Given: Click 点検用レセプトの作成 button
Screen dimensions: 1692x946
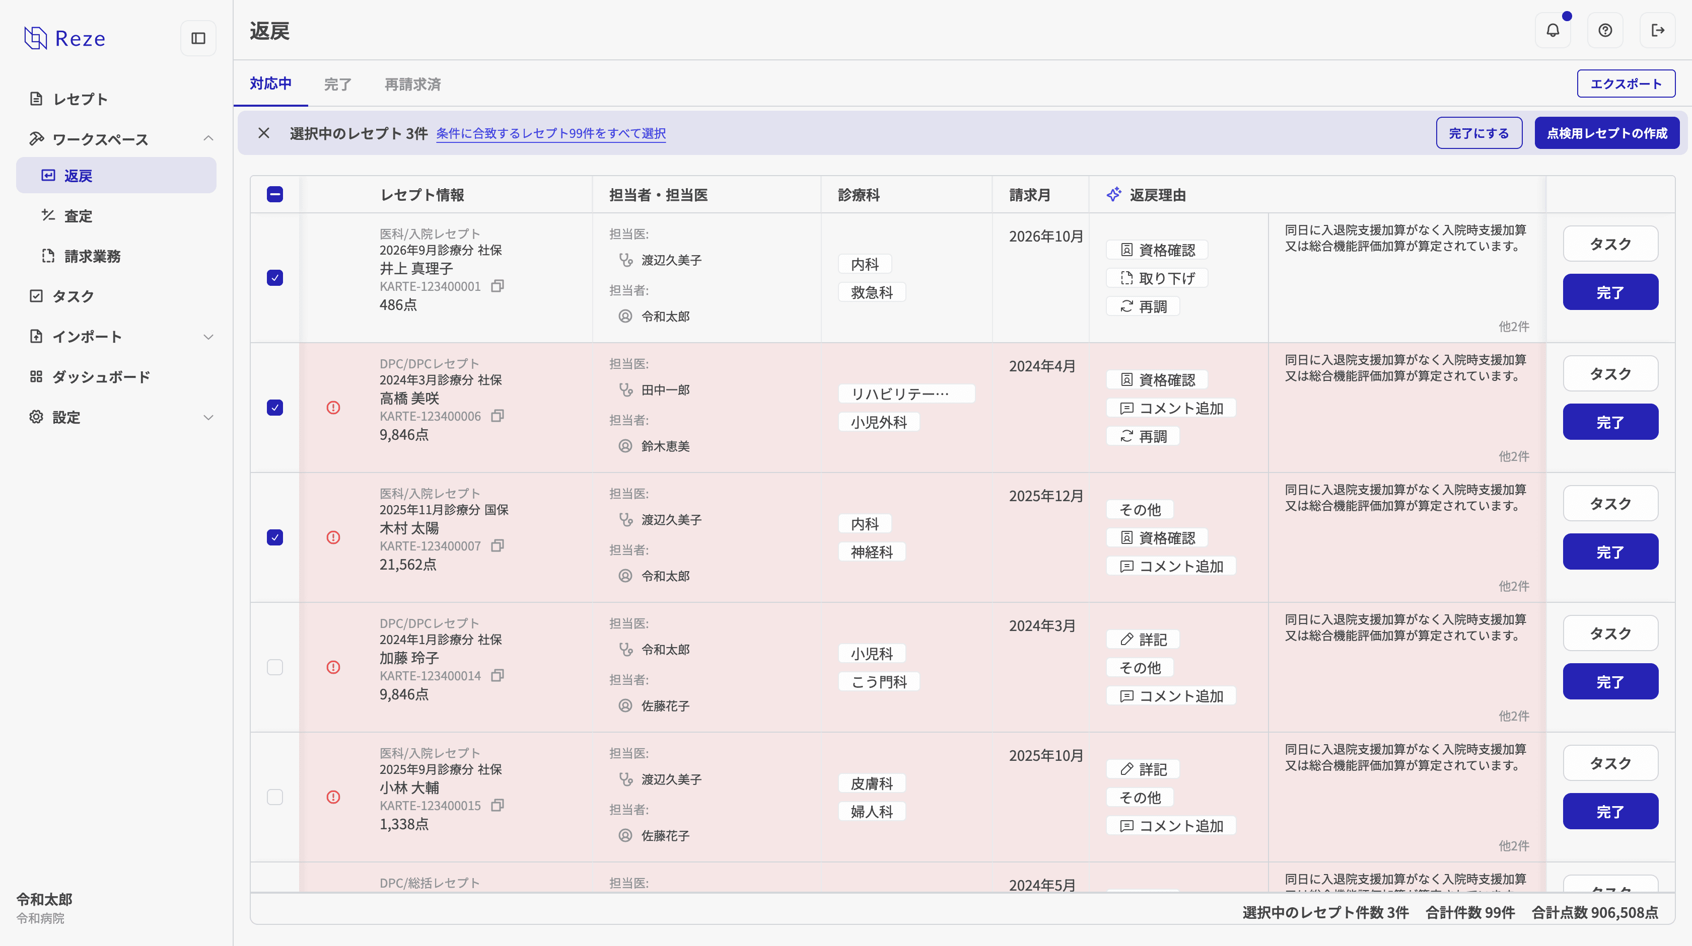Looking at the screenshot, I should pyautogui.click(x=1606, y=133).
